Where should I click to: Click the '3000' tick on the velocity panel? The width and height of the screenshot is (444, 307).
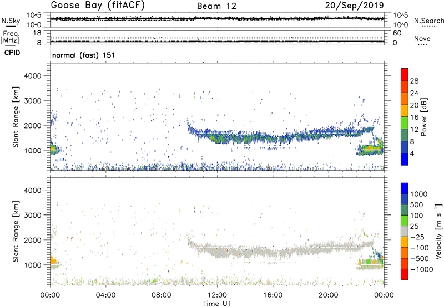[x=32, y=215]
